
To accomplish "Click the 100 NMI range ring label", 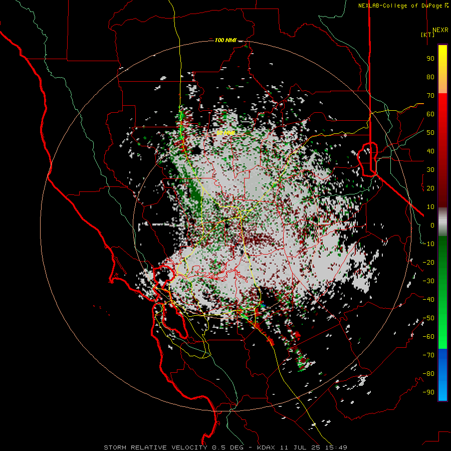I will coord(225,40).
